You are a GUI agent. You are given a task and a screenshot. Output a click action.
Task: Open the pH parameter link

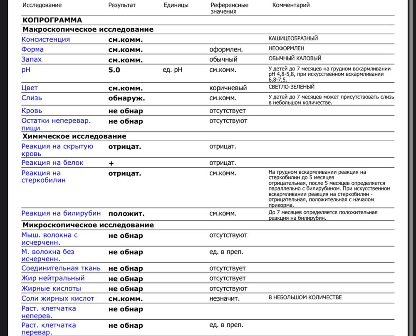tap(26, 70)
